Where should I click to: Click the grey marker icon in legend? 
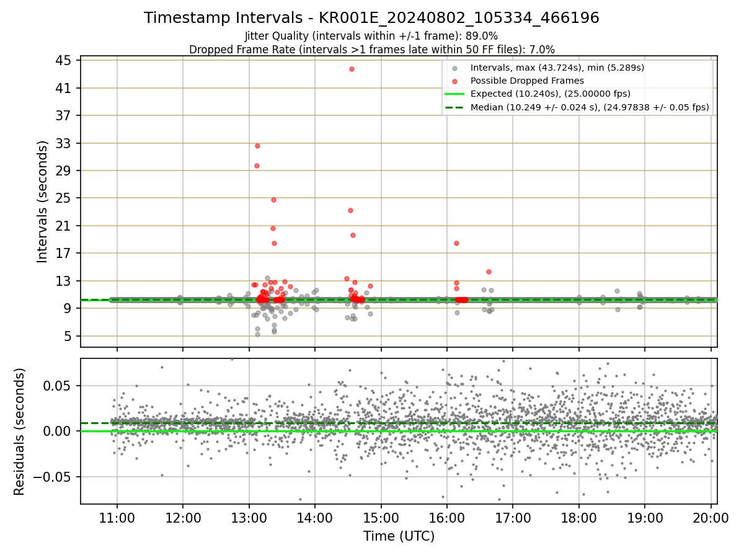tap(455, 68)
